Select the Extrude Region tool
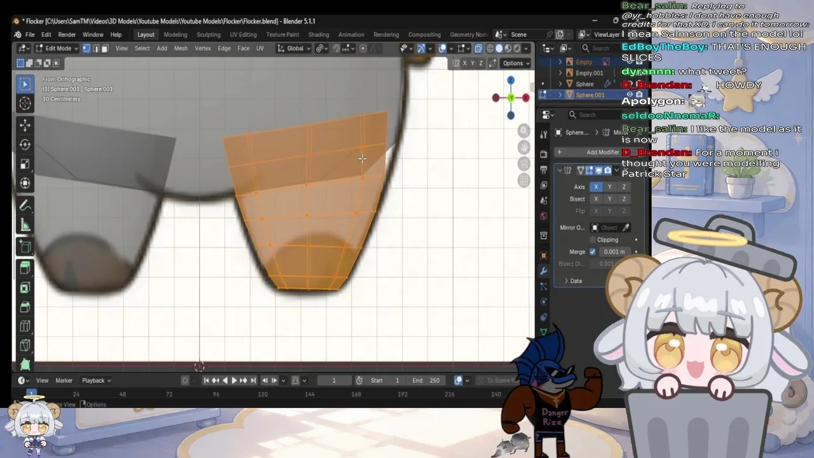 tap(25, 268)
